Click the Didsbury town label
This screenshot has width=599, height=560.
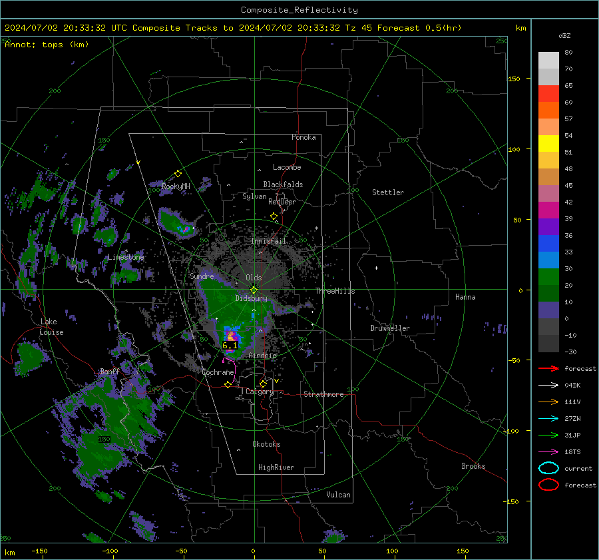click(x=251, y=298)
